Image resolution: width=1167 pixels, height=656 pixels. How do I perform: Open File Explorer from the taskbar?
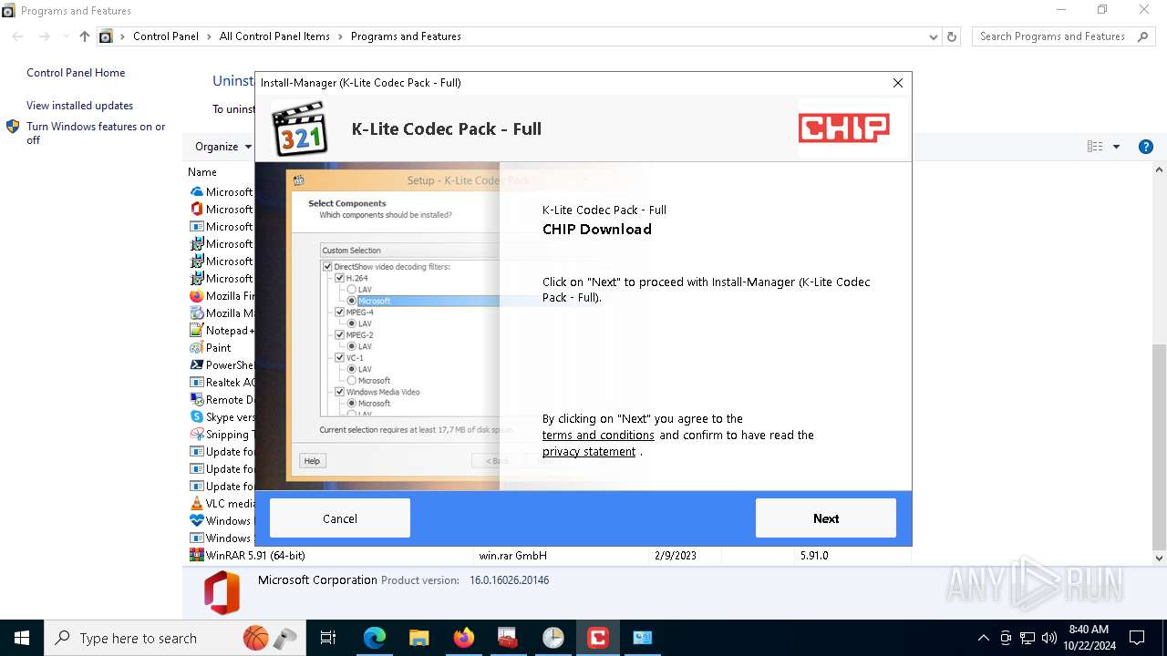pyautogui.click(x=418, y=638)
